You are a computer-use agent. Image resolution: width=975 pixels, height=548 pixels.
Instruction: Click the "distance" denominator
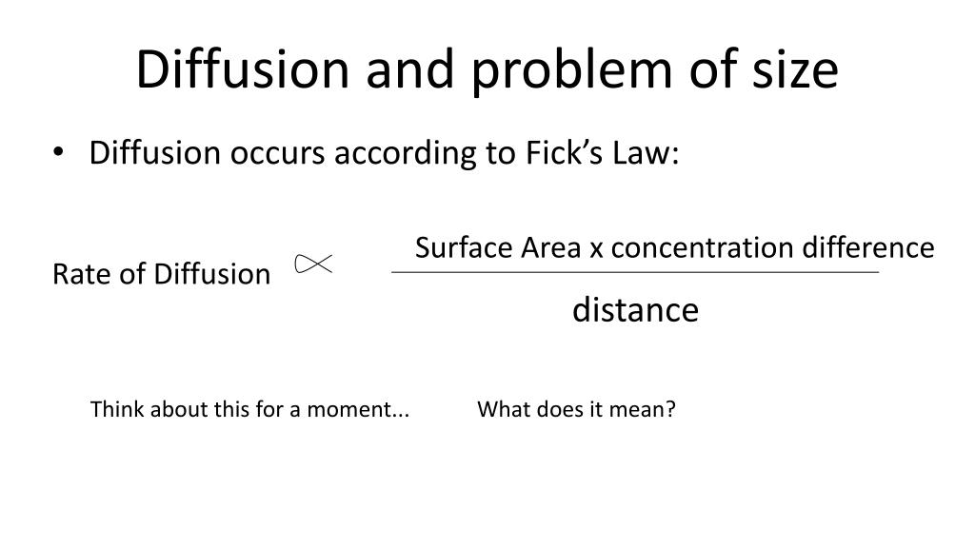pos(635,310)
